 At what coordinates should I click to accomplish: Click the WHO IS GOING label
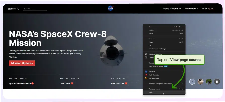(x=118, y=79)
